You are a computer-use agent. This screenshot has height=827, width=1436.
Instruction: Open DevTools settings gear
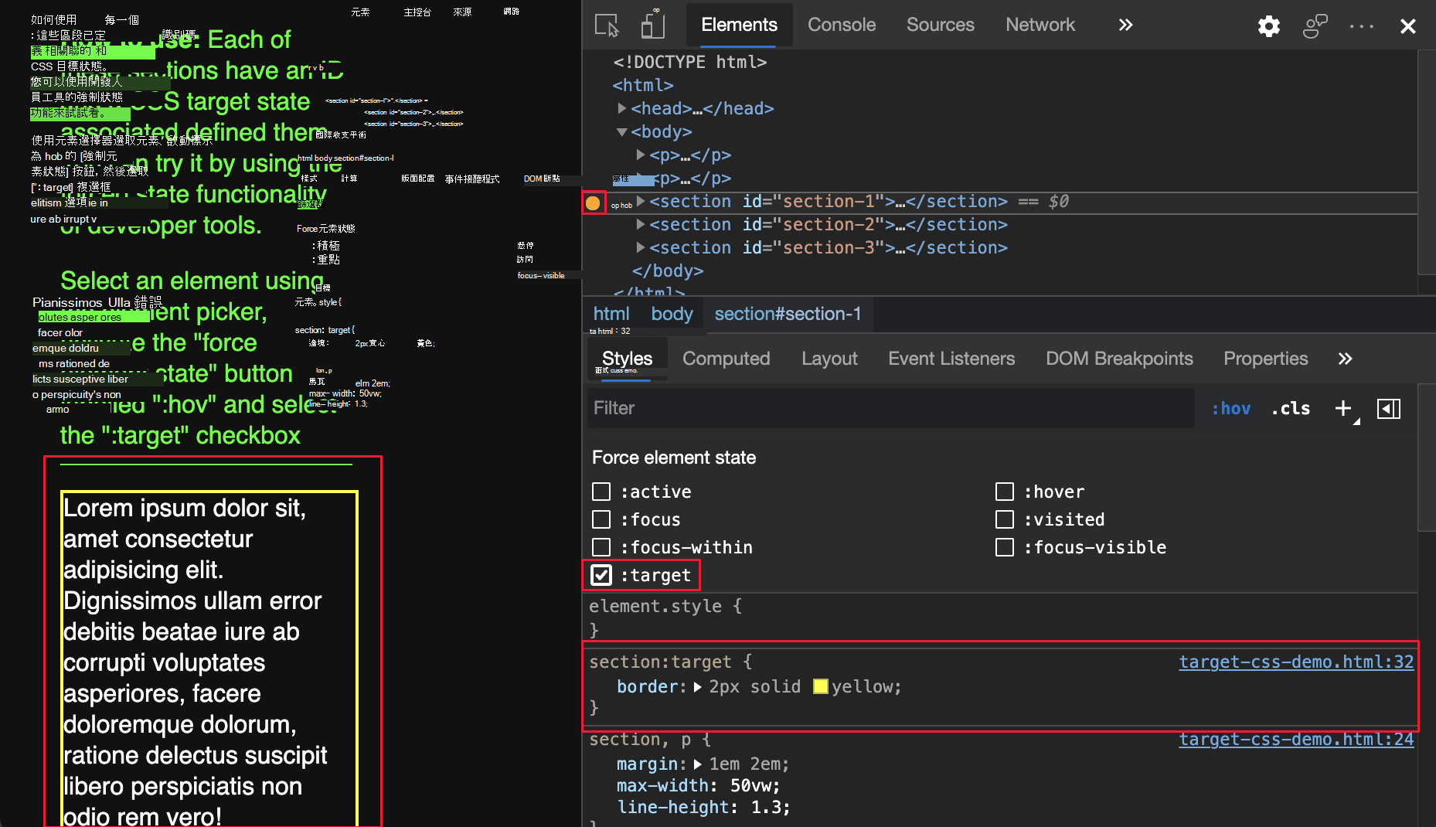pos(1268,26)
